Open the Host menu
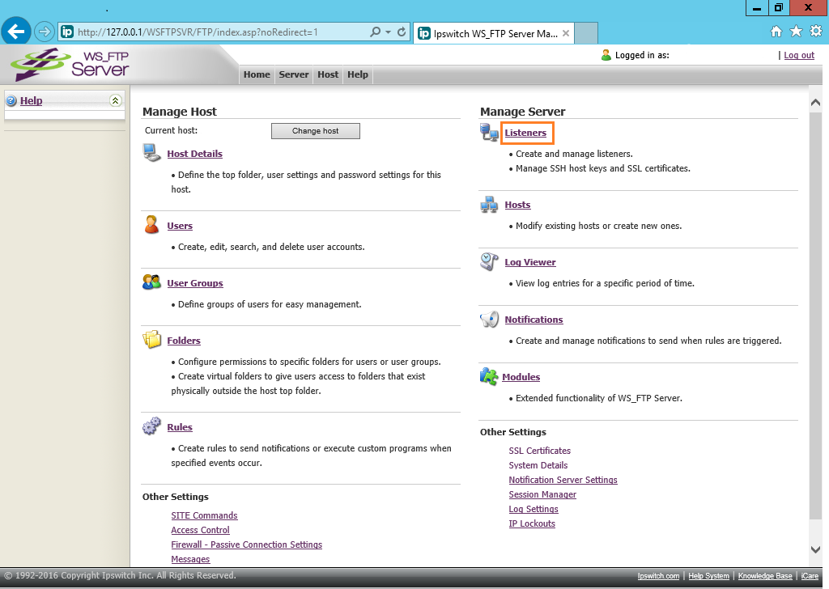This screenshot has width=829, height=589. point(328,74)
